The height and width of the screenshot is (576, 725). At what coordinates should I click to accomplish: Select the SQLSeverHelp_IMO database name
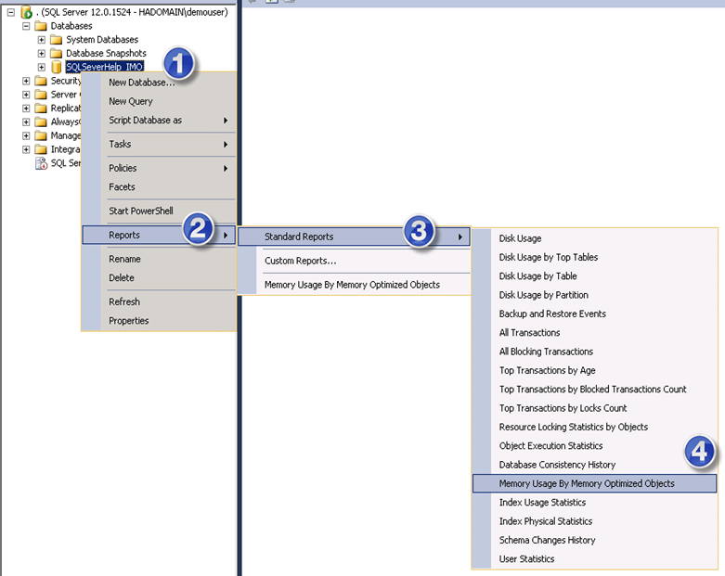click(x=105, y=68)
